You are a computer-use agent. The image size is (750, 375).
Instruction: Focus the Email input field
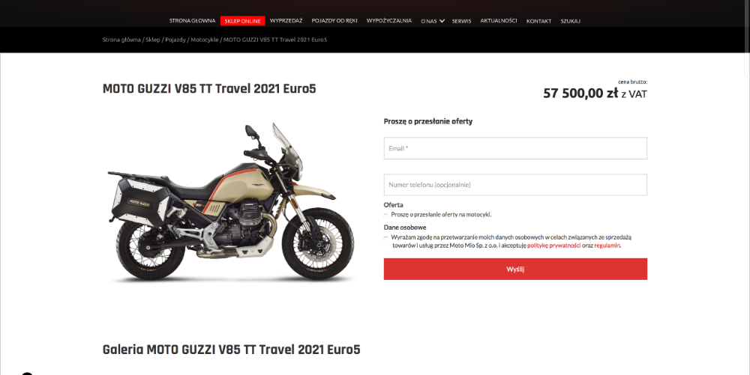(x=515, y=148)
